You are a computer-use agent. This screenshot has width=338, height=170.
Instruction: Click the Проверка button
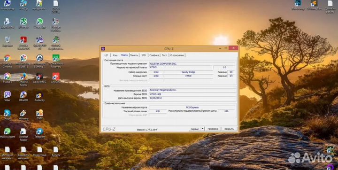coord(213,129)
